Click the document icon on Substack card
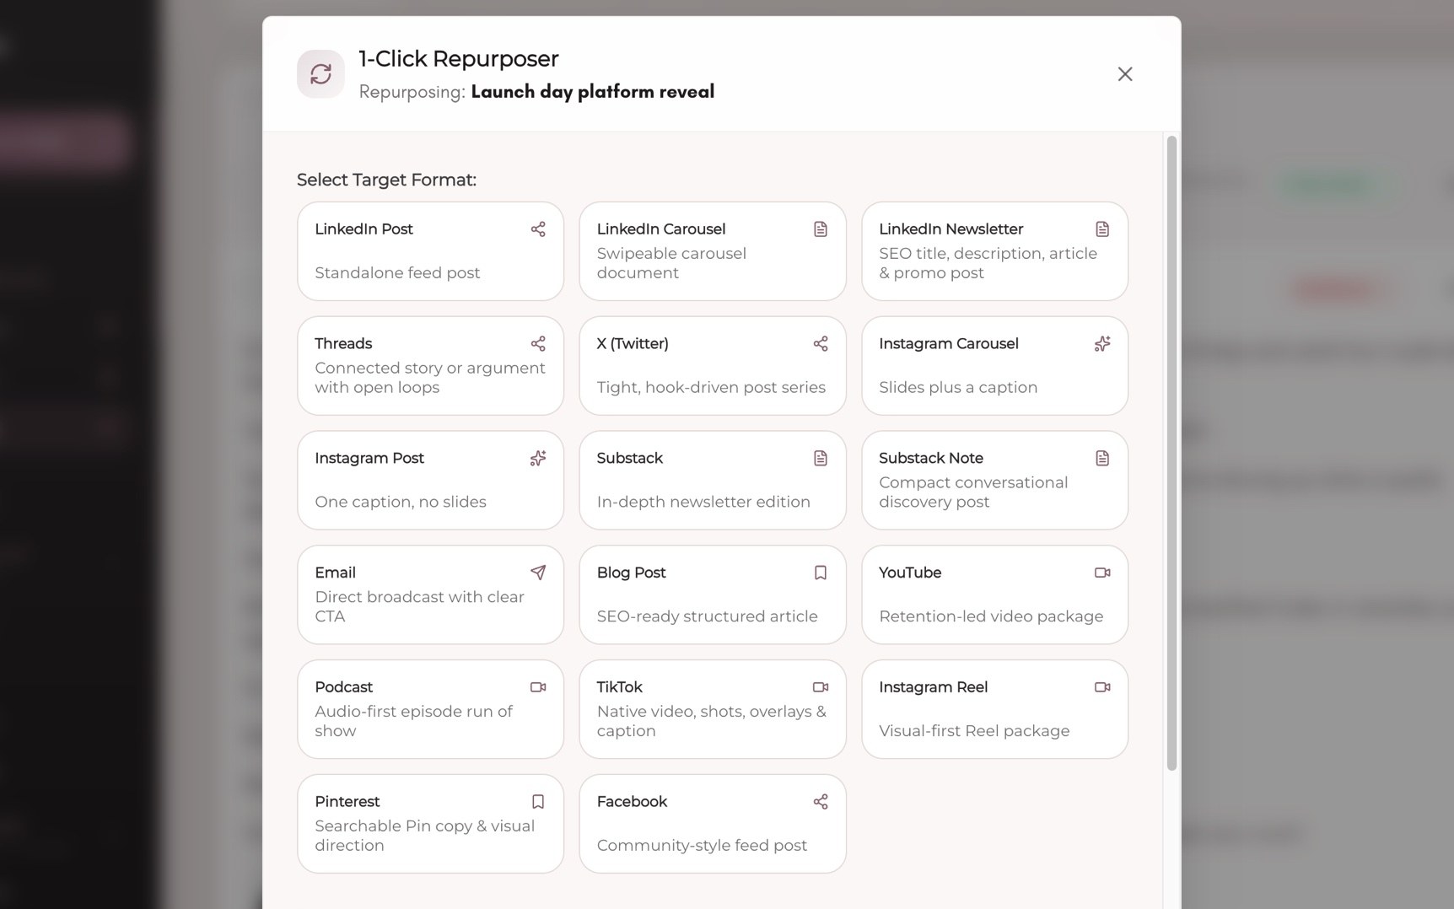This screenshot has width=1454, height=909. click(x=821, y=459)
